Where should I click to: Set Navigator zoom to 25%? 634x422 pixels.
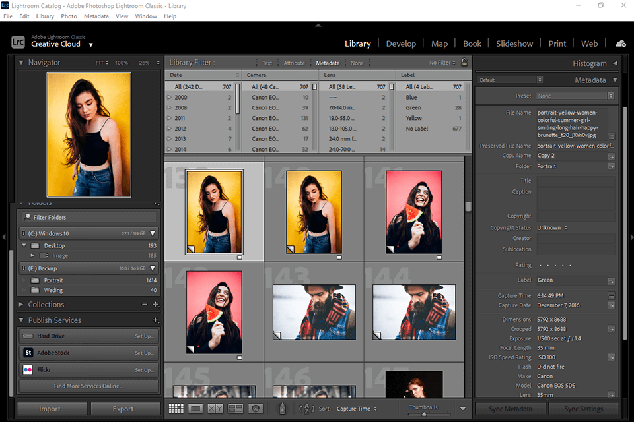click(144, 63)
